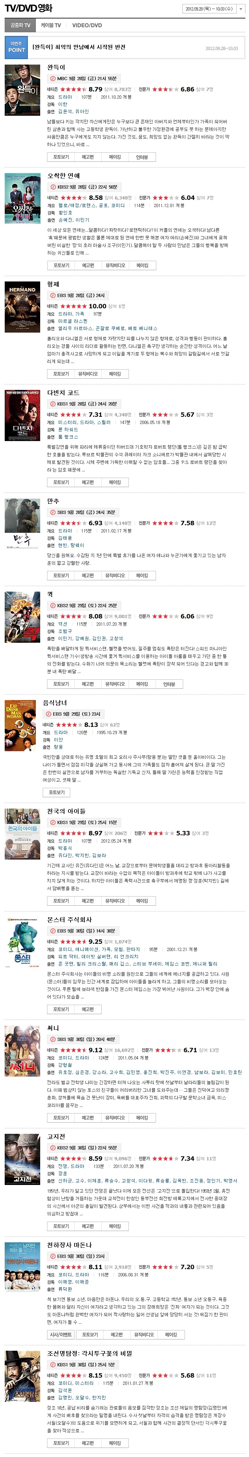249x1457 pixels.
Task: Click the clock icon next to KBS2 9월 28일 22시 50분
Action: [x=53, y=187]
